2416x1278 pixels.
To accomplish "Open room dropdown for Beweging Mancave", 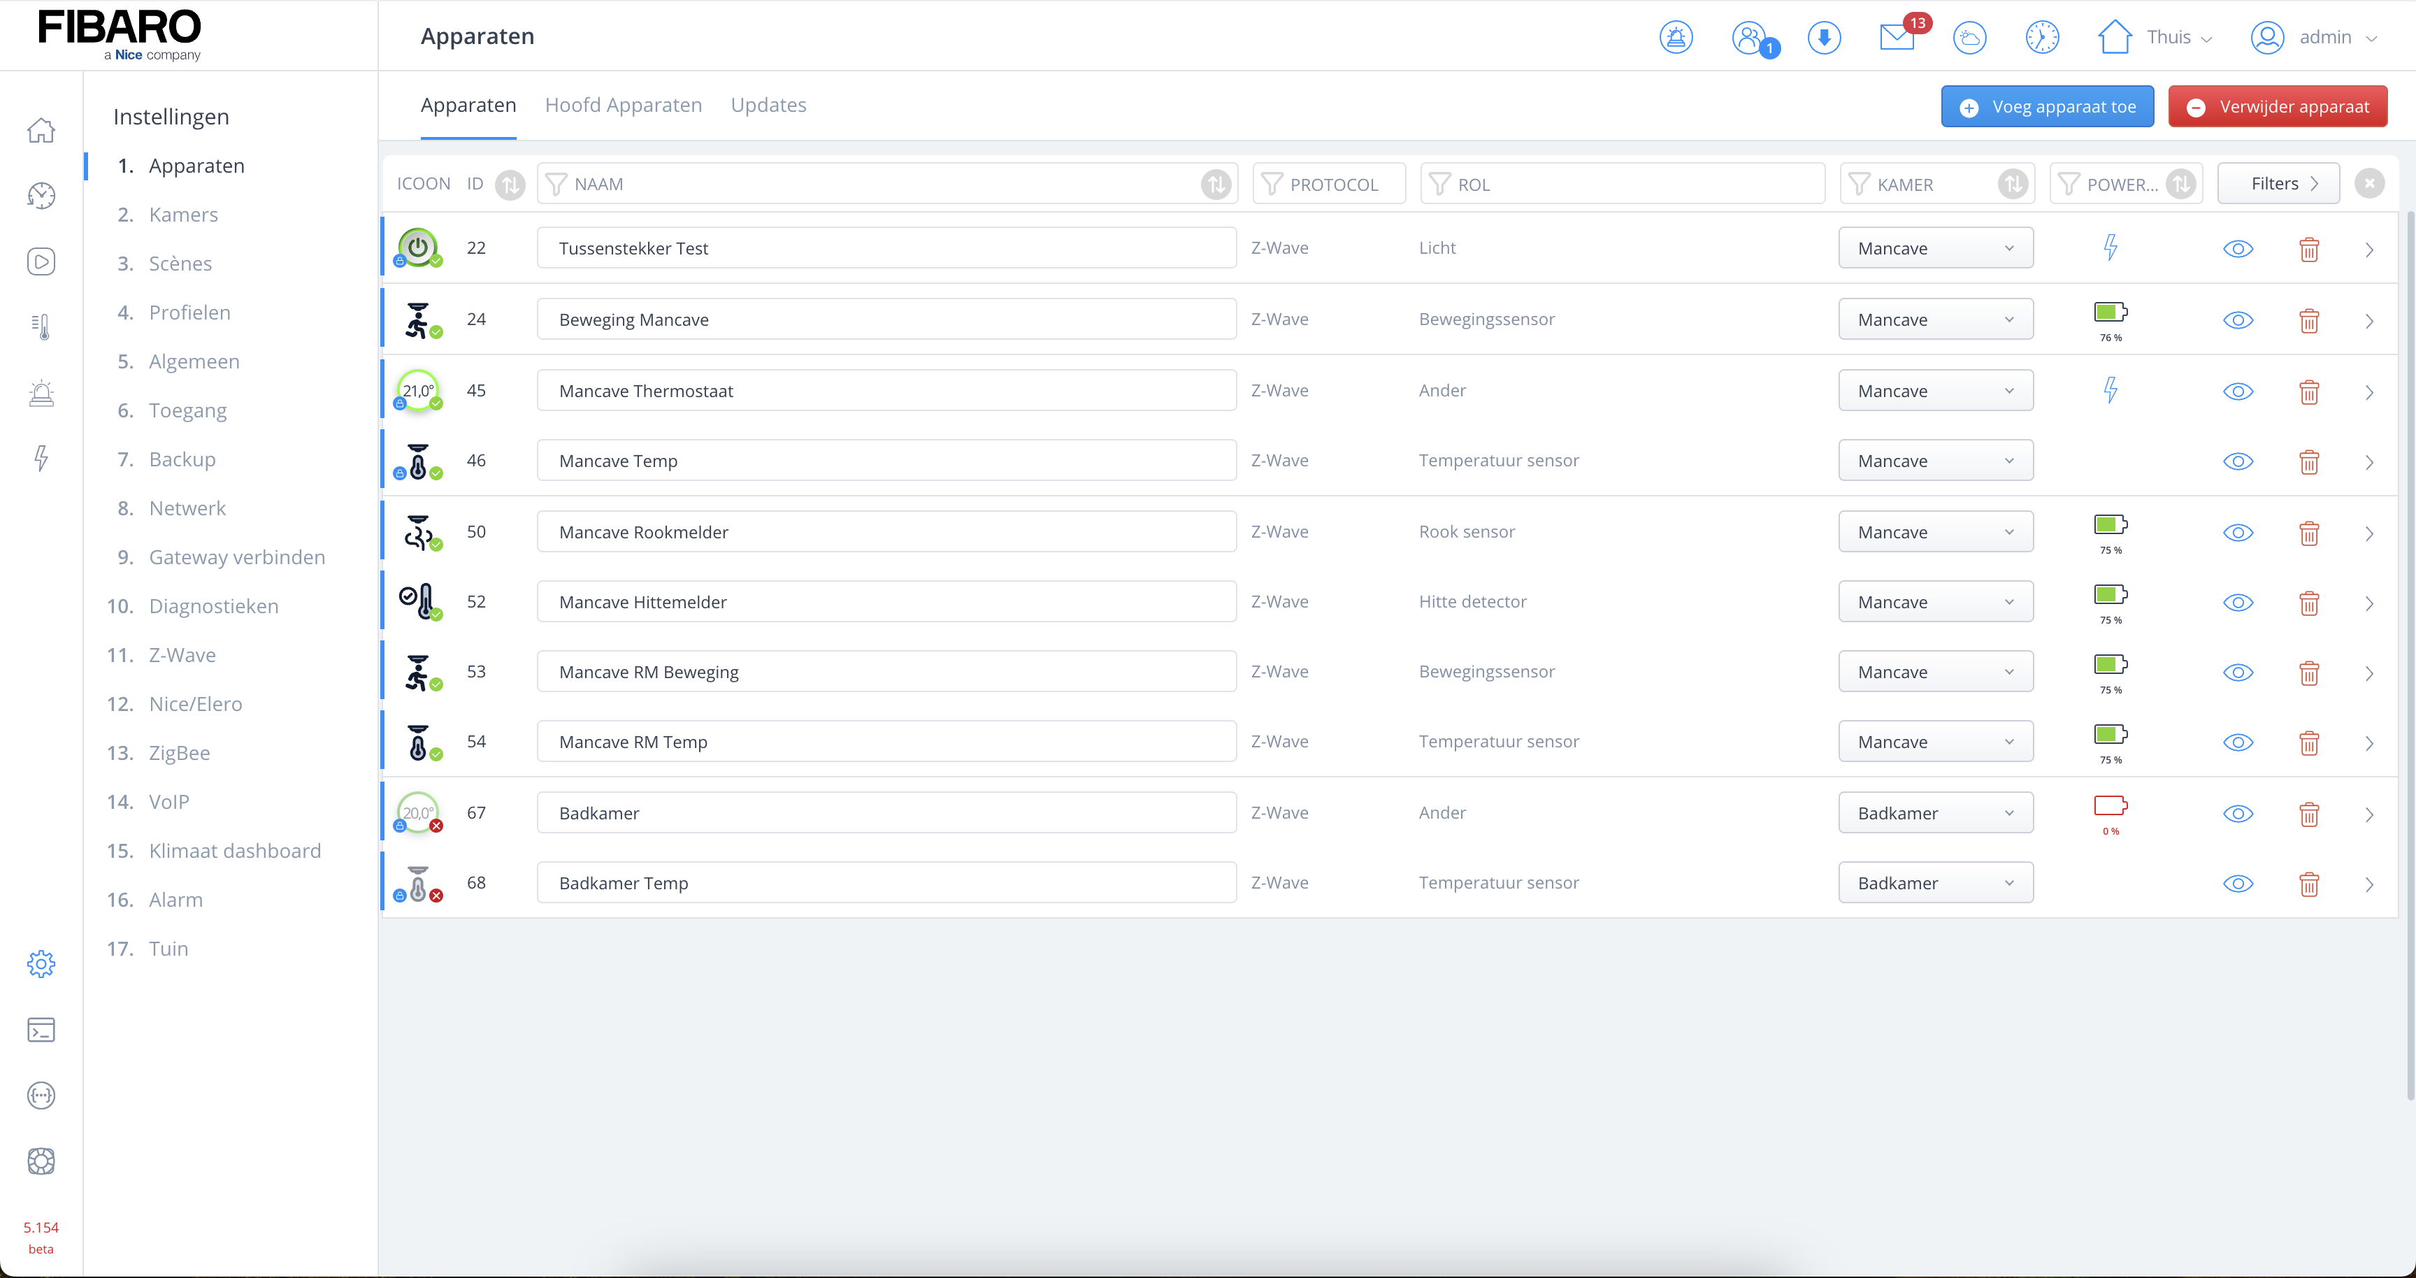I will click(1935, 319).
